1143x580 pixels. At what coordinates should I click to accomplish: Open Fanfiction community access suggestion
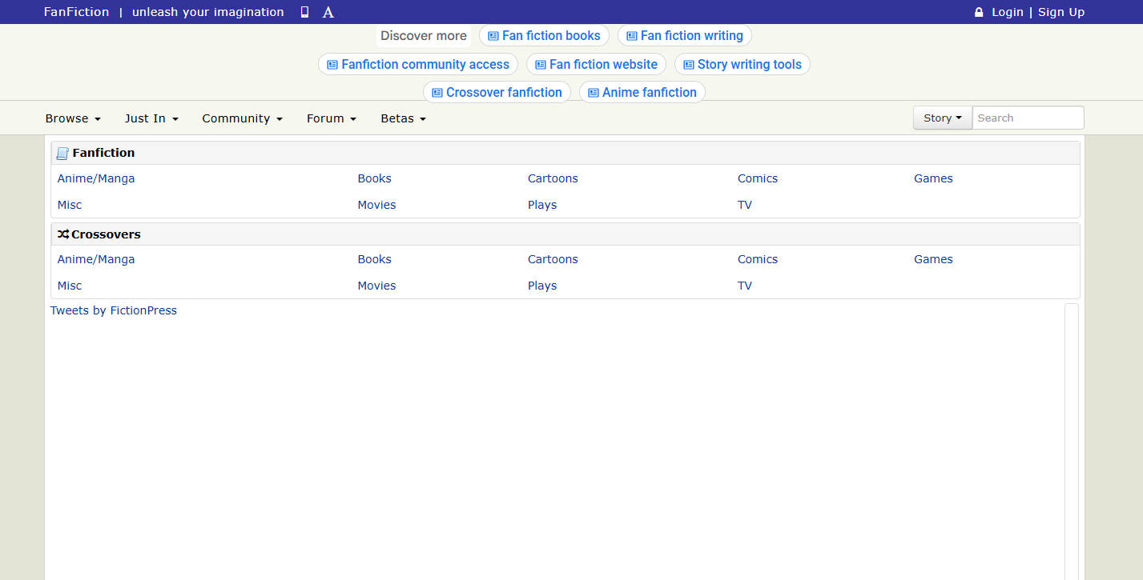(418, 65)
